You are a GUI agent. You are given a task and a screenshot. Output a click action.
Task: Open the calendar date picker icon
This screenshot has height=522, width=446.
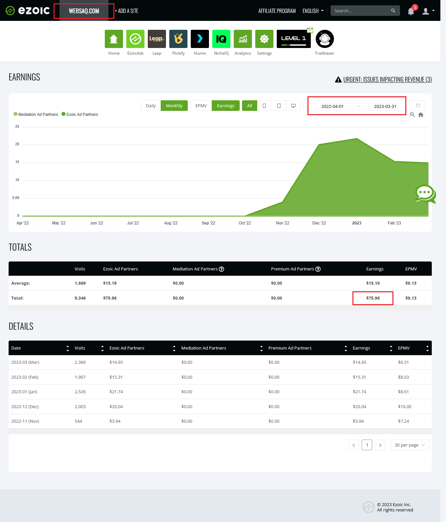[x=418, y=106]
